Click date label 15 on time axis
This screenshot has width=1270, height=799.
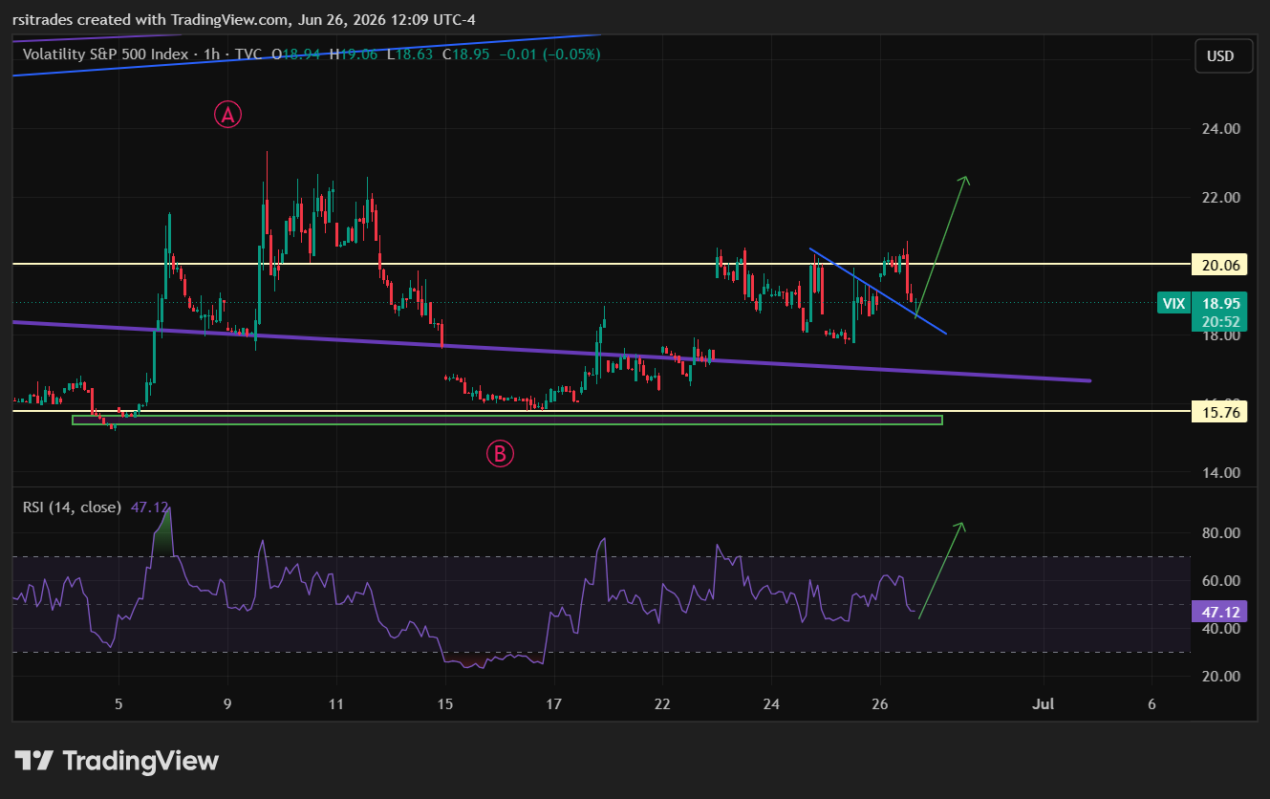[444, 704]
